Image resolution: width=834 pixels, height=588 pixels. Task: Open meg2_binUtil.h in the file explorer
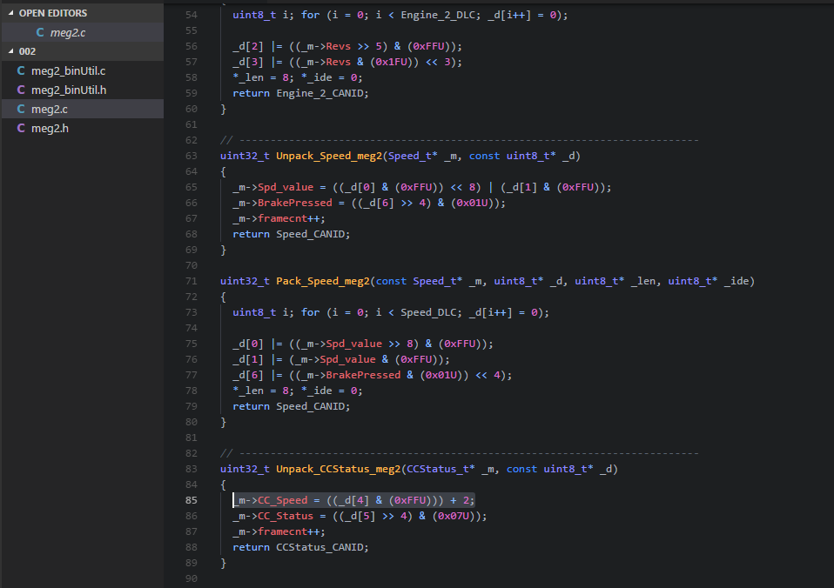tap(83, 90)
